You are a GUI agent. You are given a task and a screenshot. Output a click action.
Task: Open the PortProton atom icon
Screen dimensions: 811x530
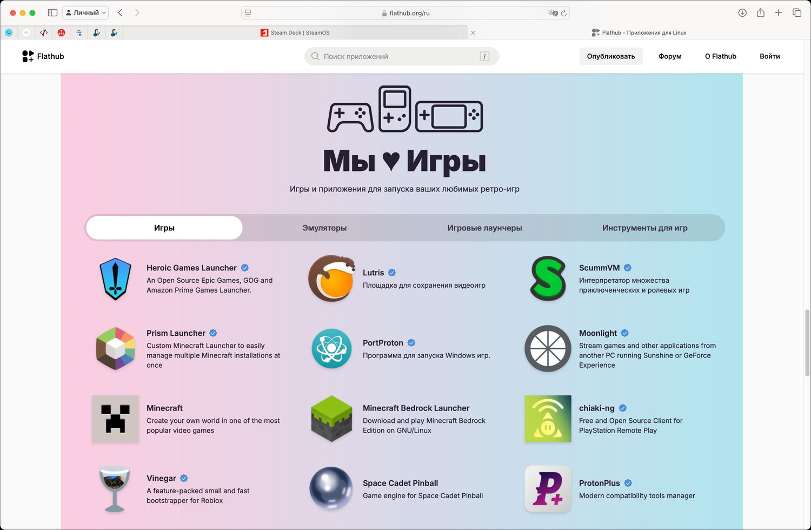click(x=331, y=349)
